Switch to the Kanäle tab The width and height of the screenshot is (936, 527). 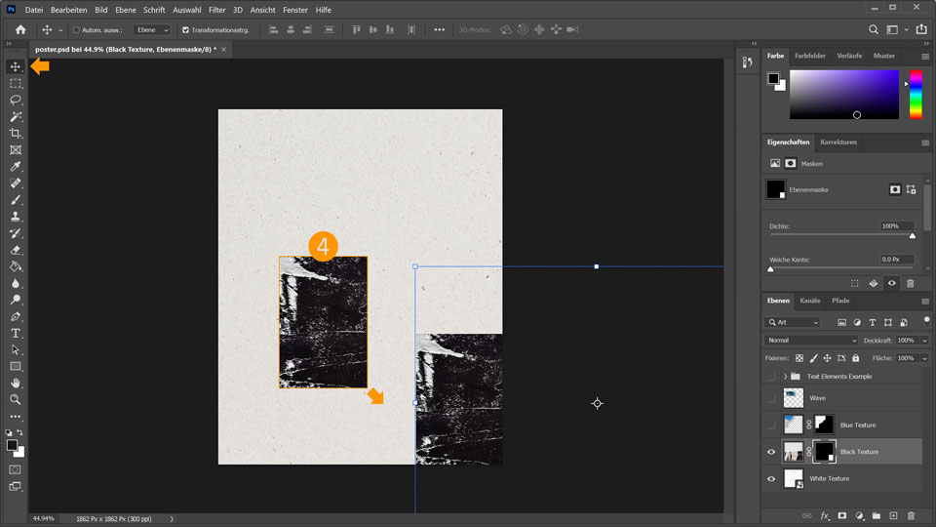809,301
